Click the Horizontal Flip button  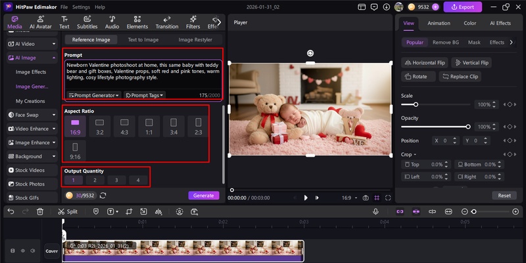pyautogui.click(x=425, y=62)
